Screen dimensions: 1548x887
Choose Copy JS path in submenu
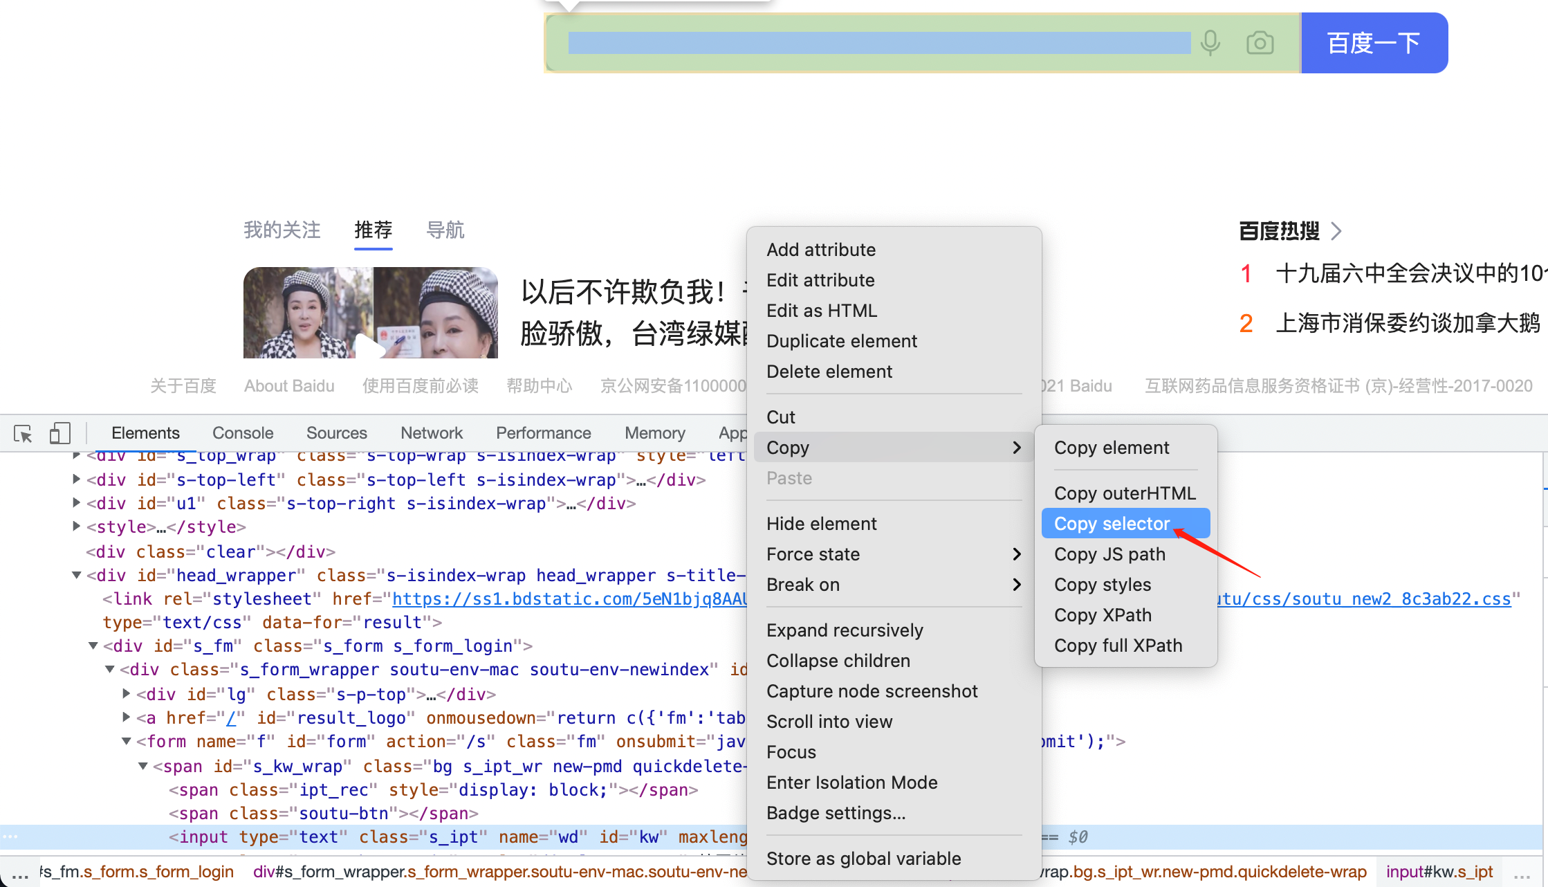pyautogui.click(x=1126, y=554)
